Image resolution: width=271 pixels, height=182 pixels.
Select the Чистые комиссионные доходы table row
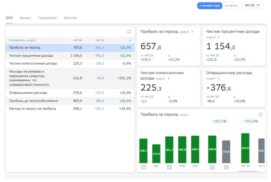(70, 64)
